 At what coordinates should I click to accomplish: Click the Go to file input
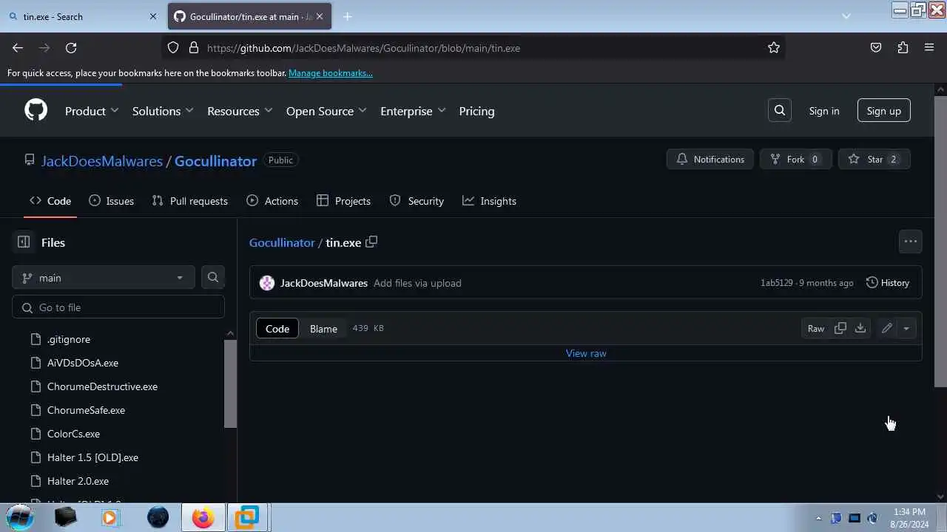click(118, 307)
